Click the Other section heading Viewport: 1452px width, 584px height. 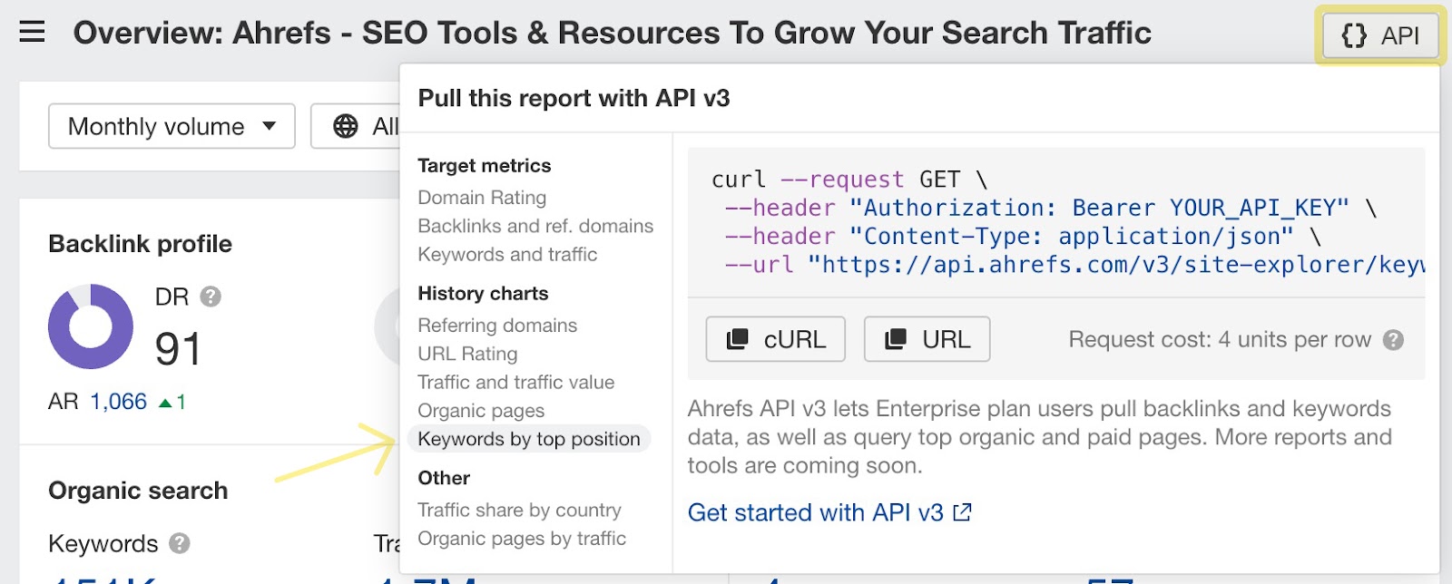pos(444,478)
